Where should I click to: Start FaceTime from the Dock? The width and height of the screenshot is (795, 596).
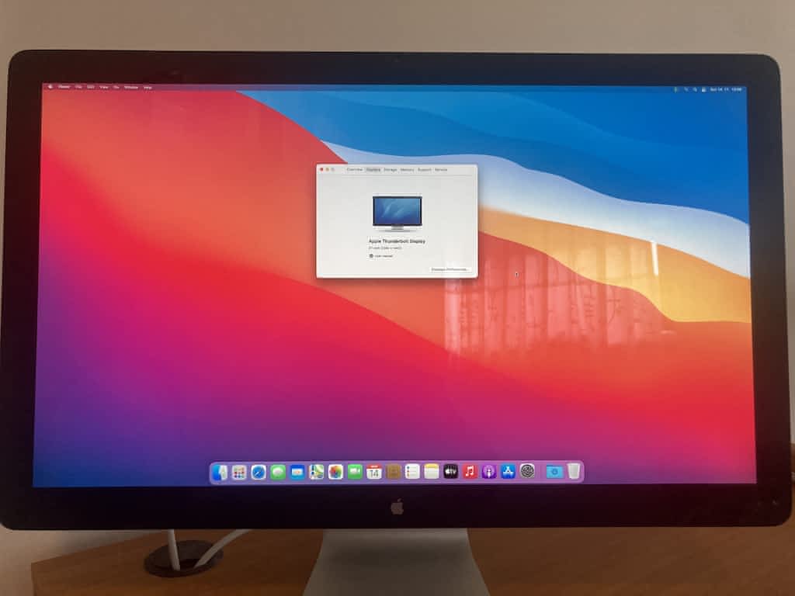point(355,473)
